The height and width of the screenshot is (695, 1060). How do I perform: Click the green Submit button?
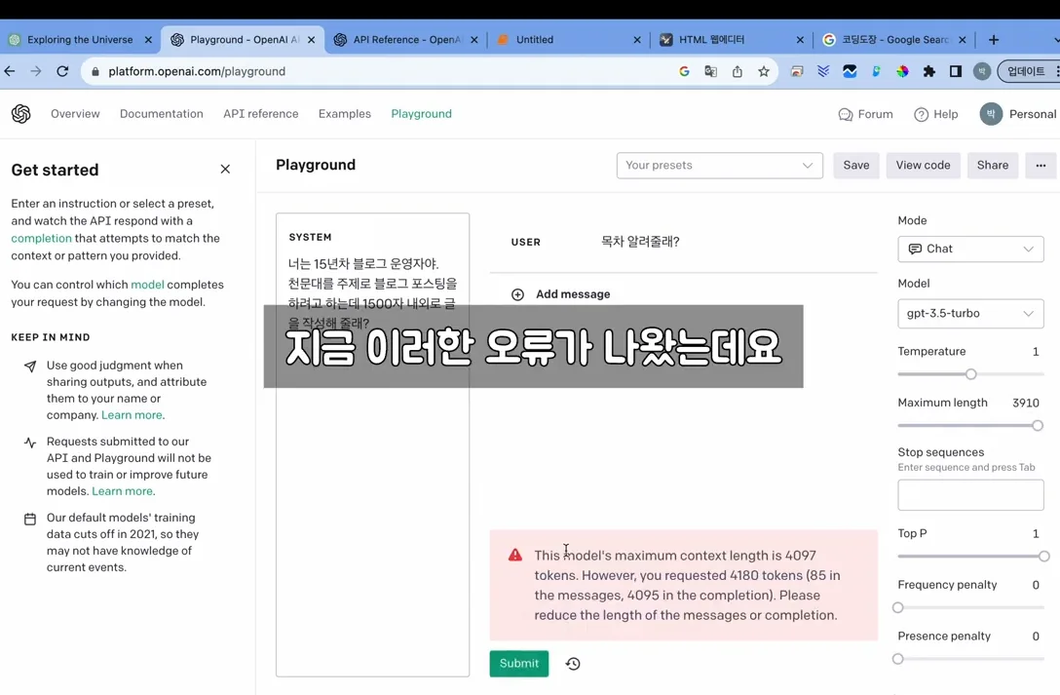point(518,663)
